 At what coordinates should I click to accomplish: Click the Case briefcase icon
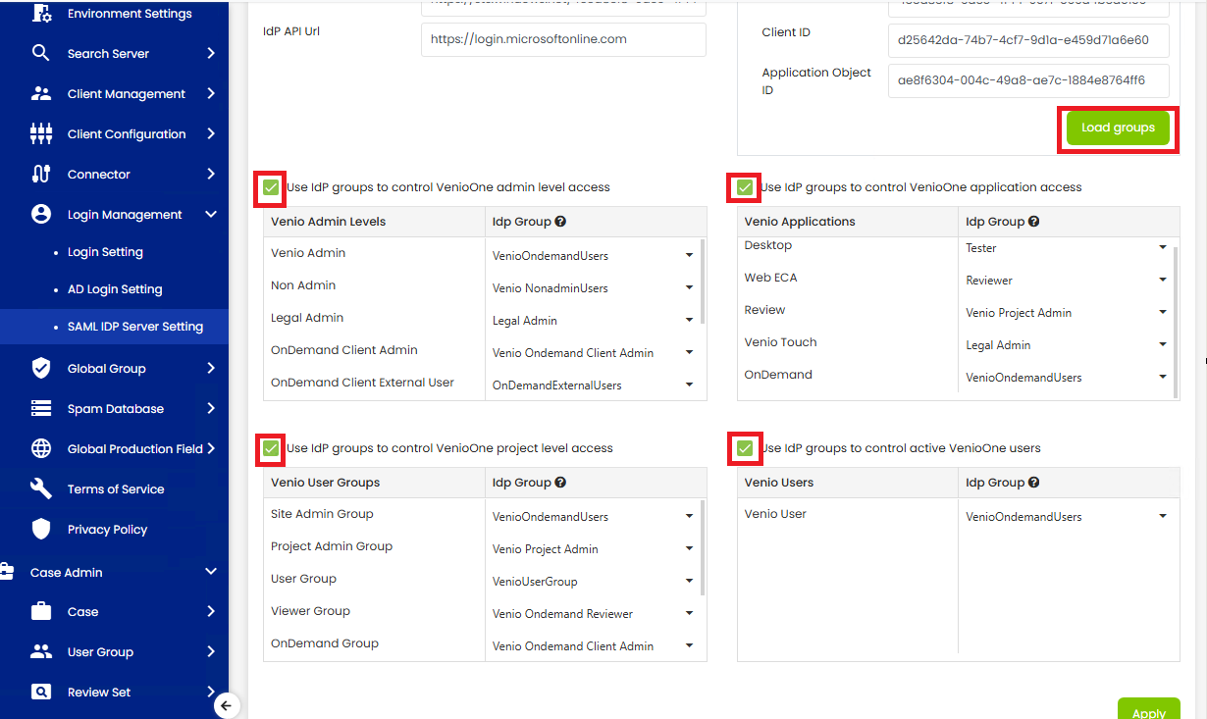click(41, 611)
